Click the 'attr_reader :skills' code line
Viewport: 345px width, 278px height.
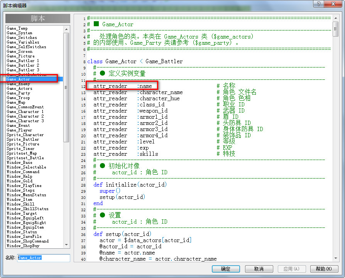(x=126, y=154)
